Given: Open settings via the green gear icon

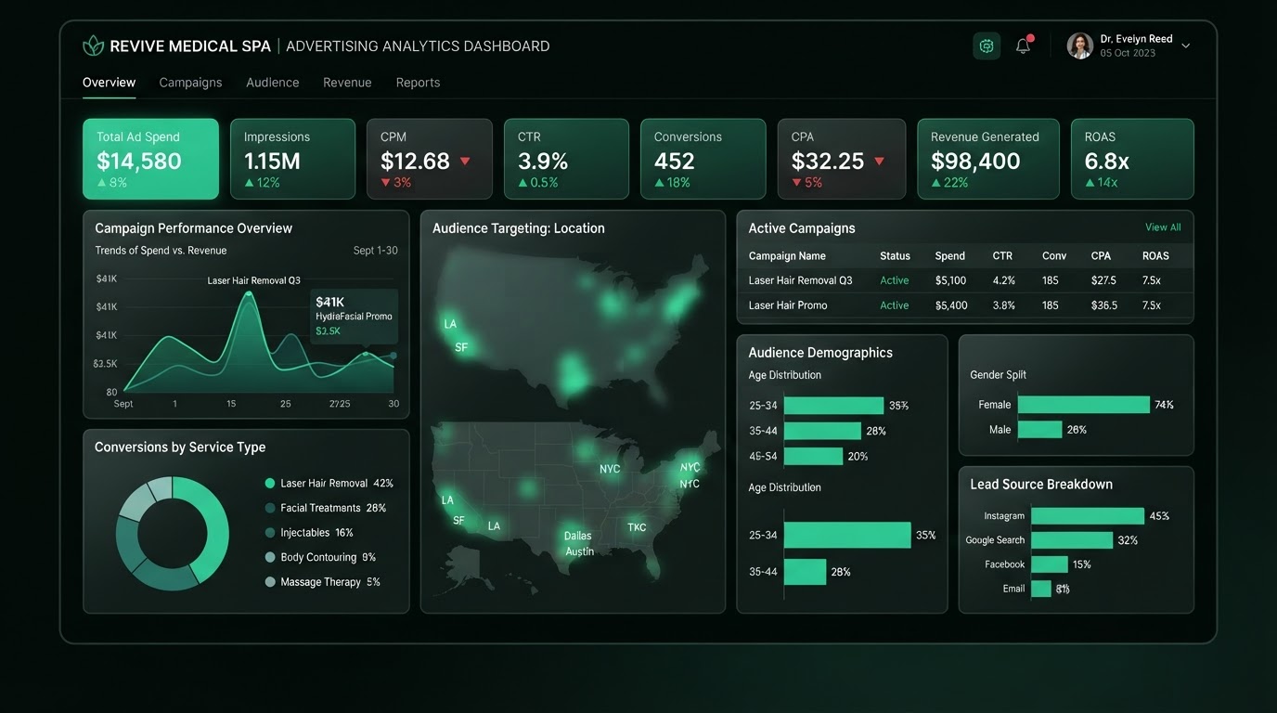Looking at the screenshot, I should click(x=987, y=45).
